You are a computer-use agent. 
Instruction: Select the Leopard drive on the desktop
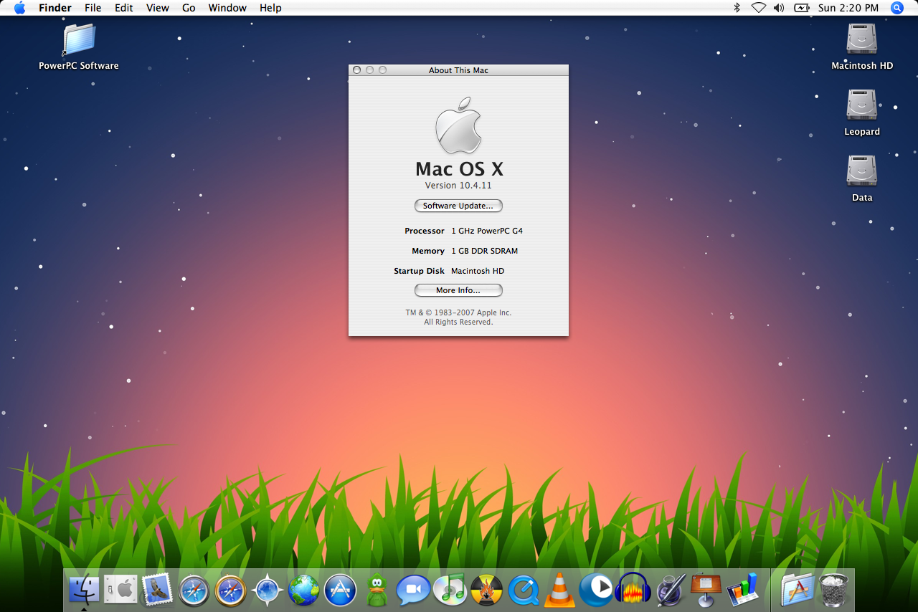861,107
